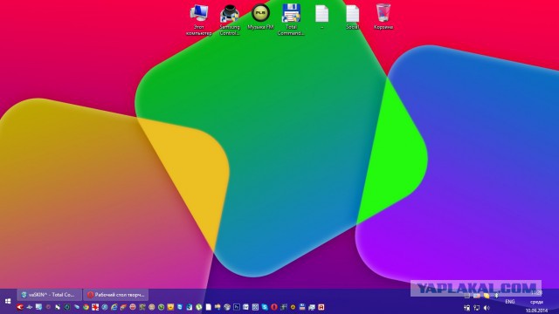Open the first red quick launch icon

pyautogui.click(x=20, y=307)
